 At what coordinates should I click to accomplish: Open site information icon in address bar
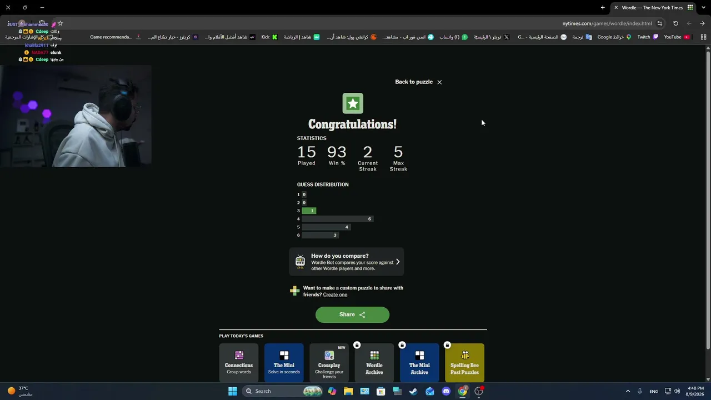[x=660, y=23]
